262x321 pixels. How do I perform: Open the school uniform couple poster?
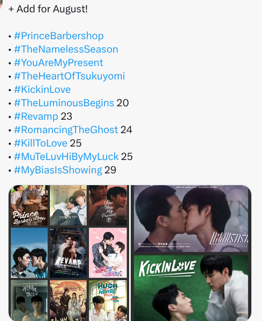point(68,206)
